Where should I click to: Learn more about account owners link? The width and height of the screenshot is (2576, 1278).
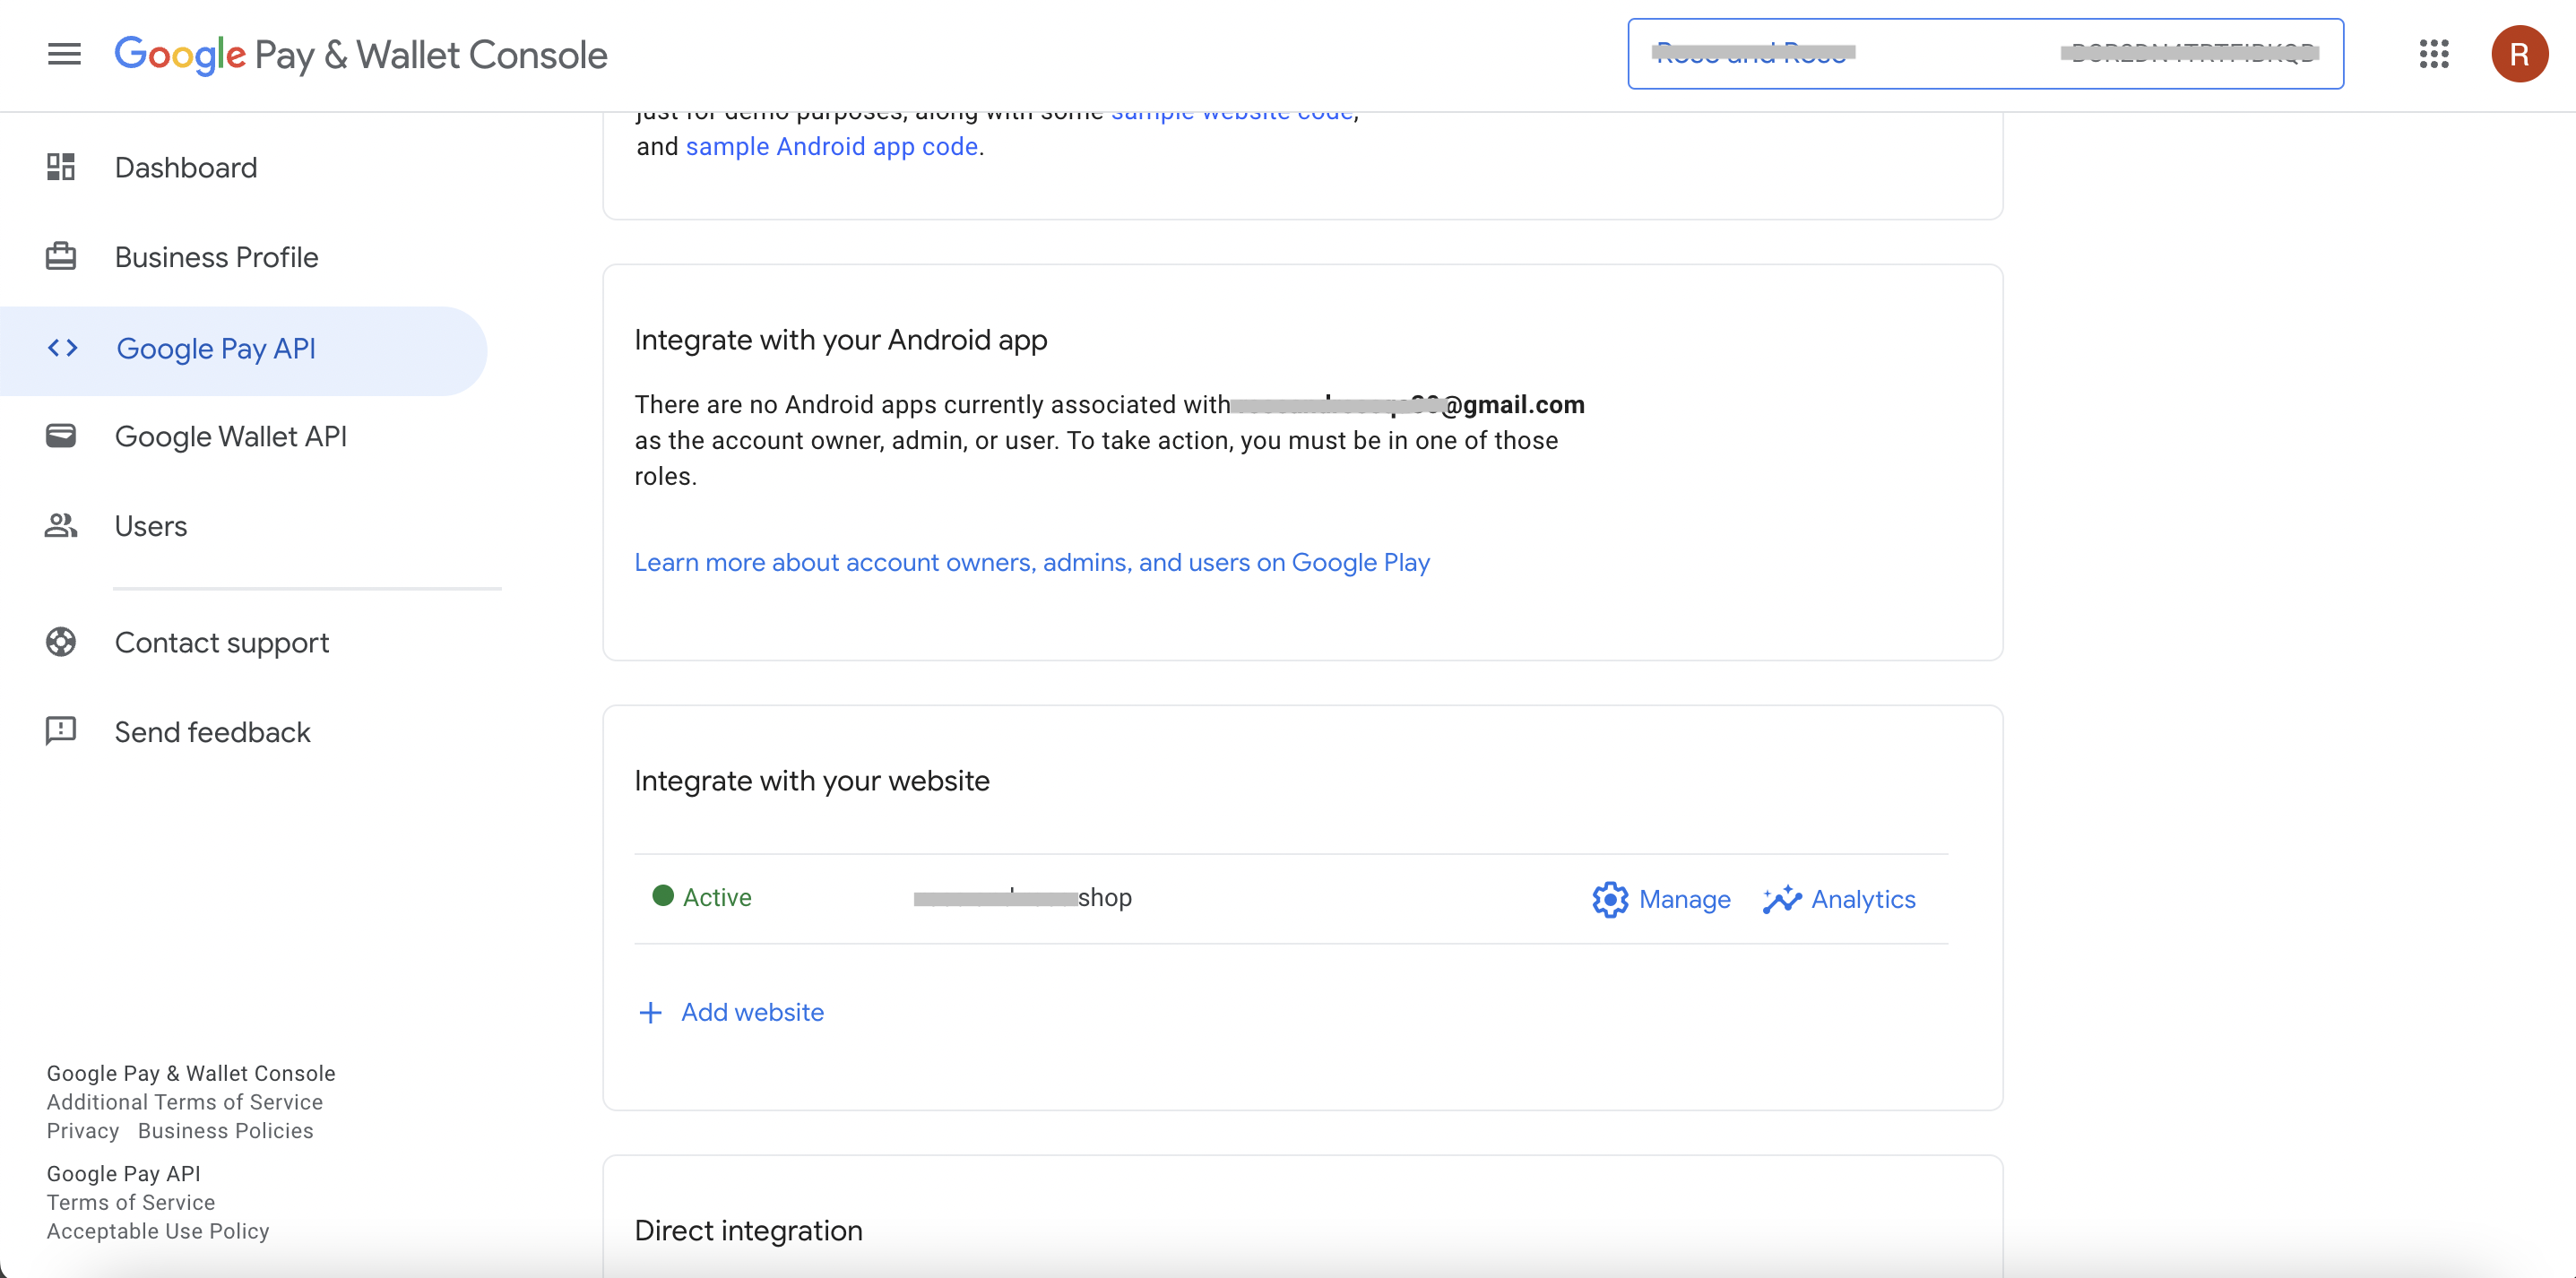pos(1032,562)
